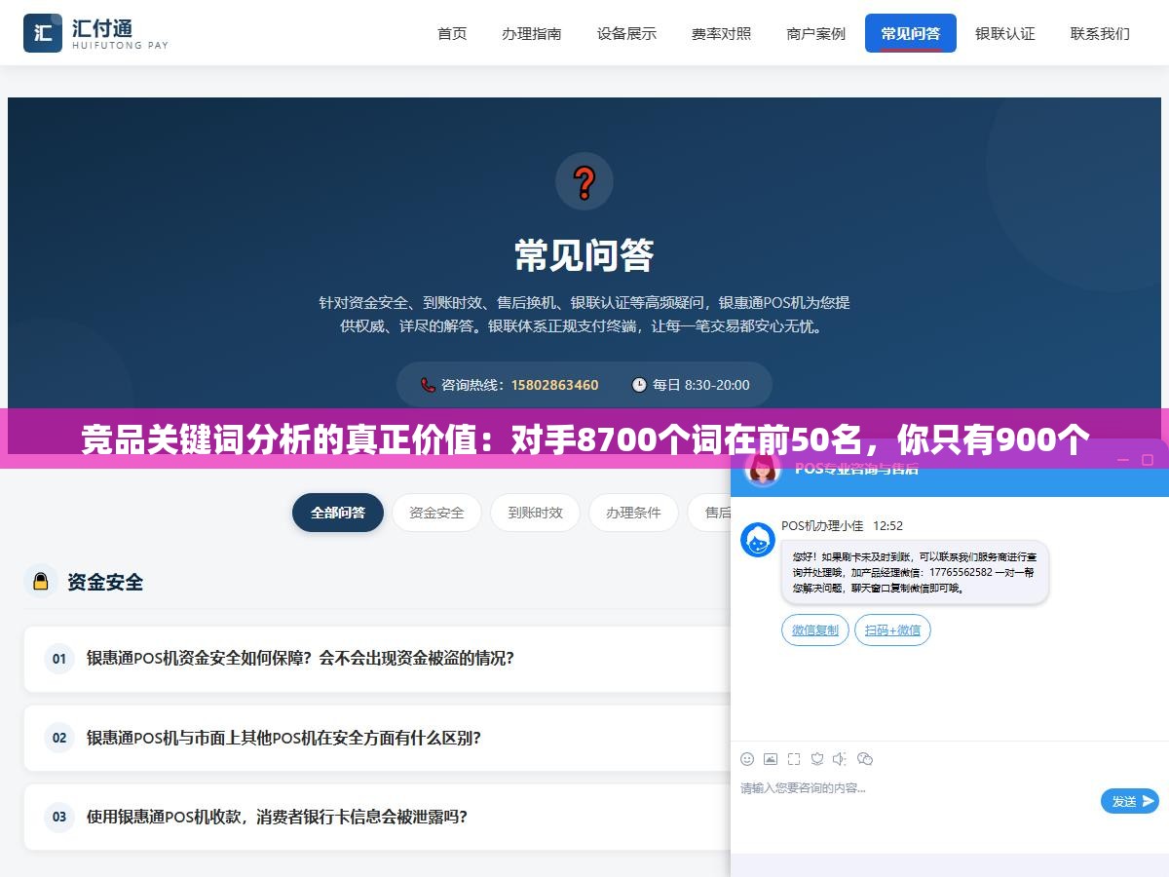Select 费率对照 in the top nav

[722, 33]
